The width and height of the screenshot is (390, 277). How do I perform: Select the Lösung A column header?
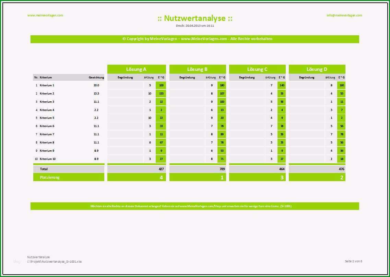click(x=137, y=69)
